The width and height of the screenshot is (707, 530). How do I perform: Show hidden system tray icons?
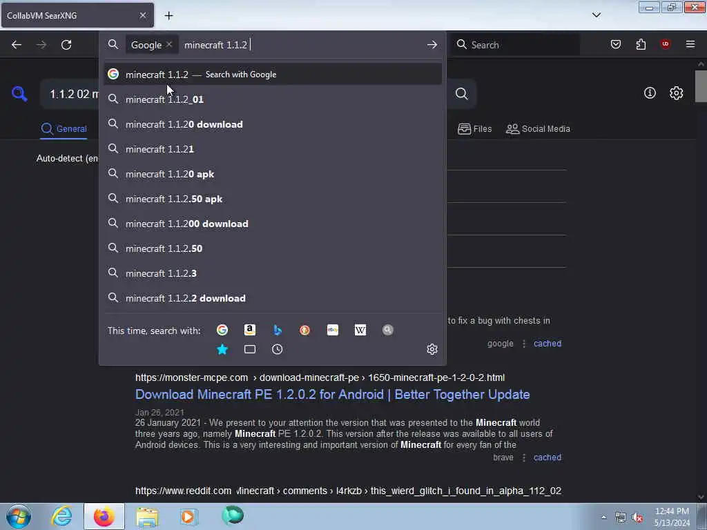pyautogui.click(x=603, y=517)
